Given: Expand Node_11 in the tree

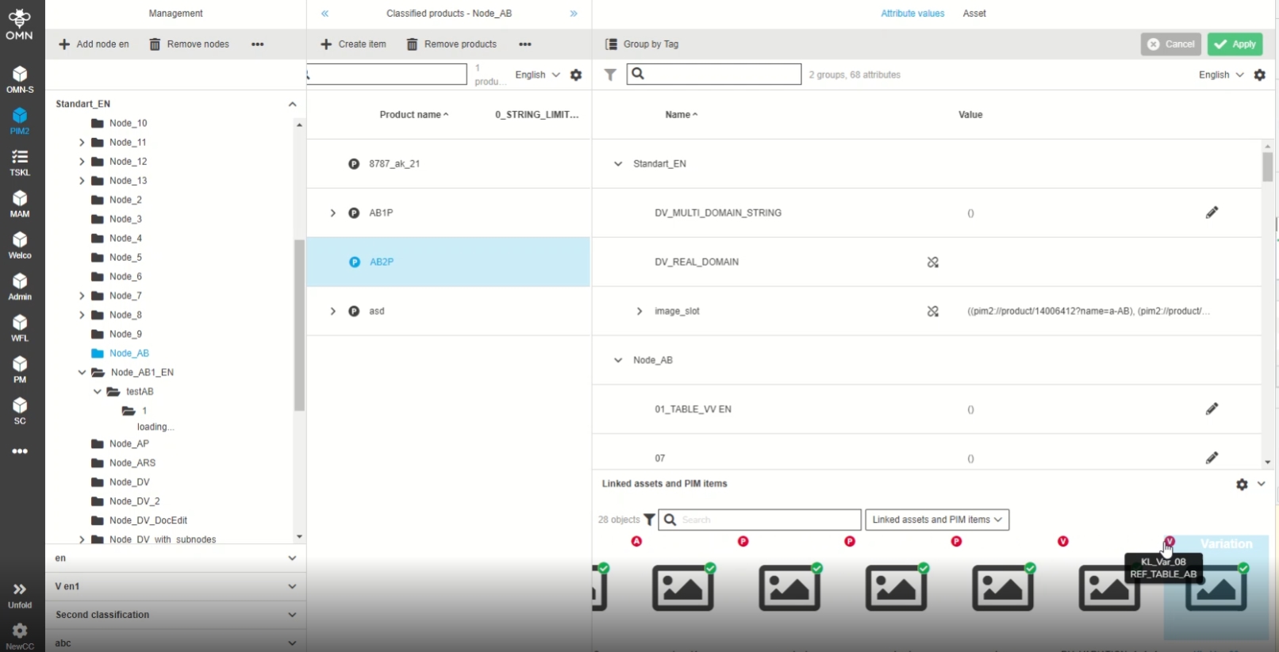Looking at the screenshot, I should 82,143.
